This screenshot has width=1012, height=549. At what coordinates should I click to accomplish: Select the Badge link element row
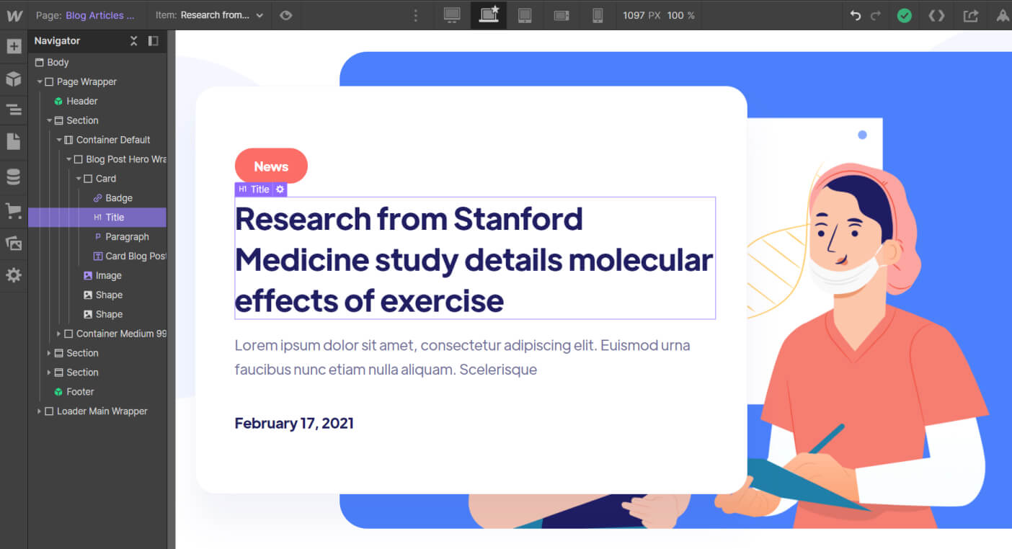pos(97,198)
